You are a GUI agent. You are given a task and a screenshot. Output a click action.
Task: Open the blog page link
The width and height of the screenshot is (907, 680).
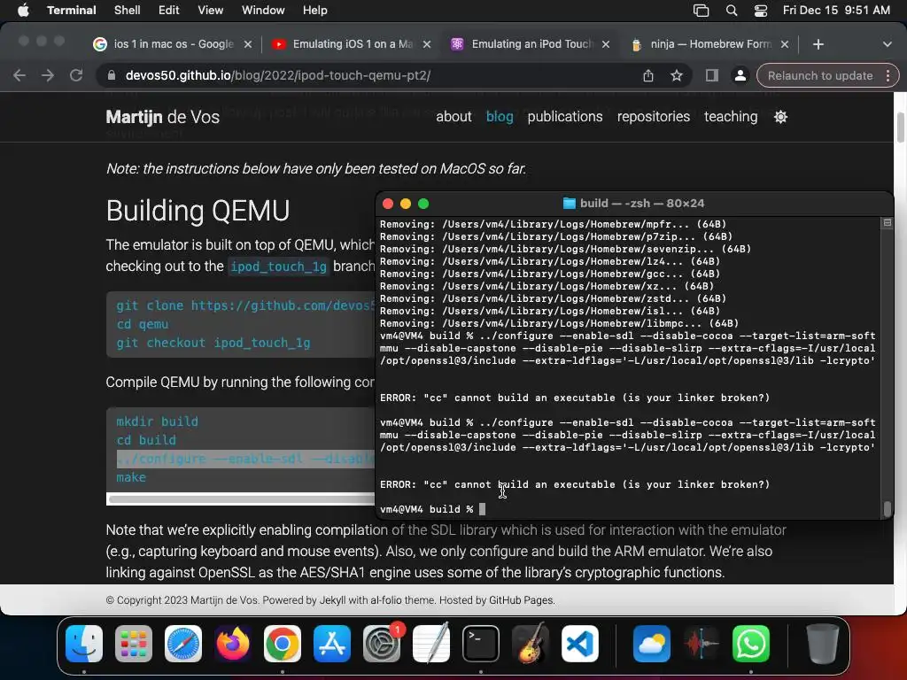(x=500, y=117)
